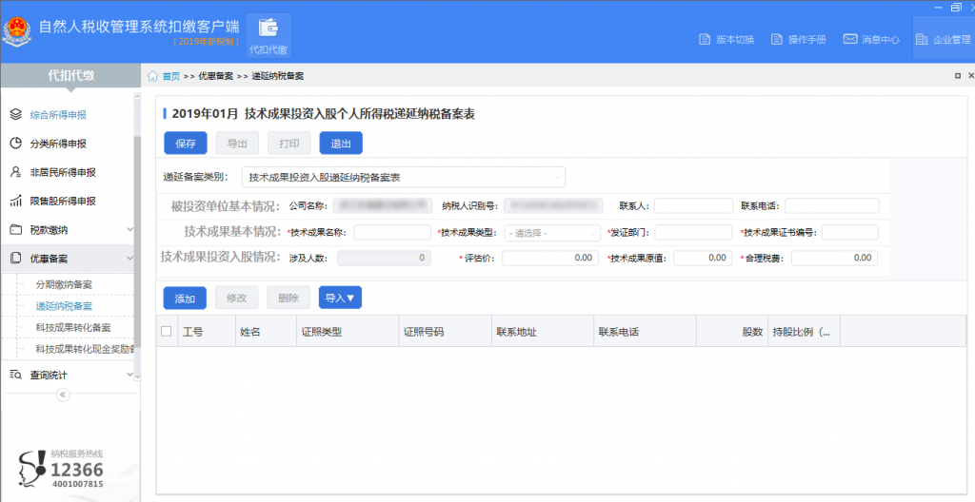
Task: Click the 技术成果证书编号 input field
Action: [850, 232]
